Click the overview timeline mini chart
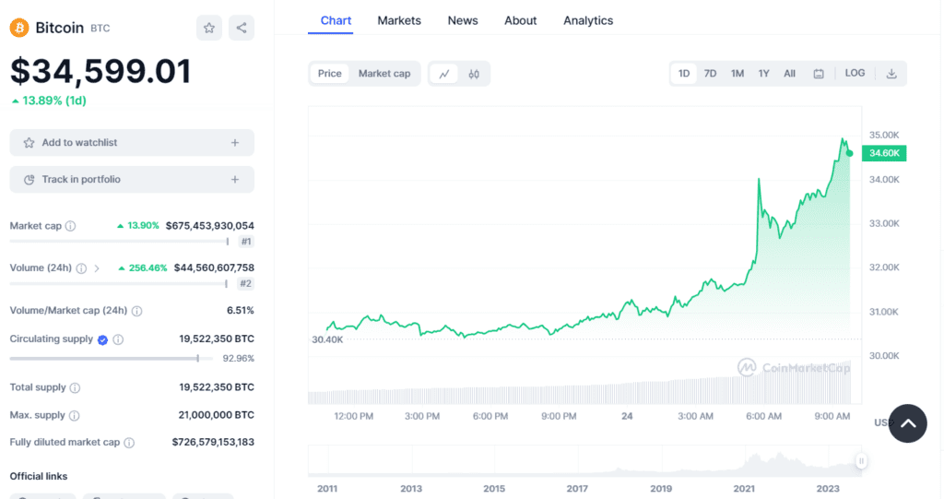944x499 pixels. [x=584, y=461]
